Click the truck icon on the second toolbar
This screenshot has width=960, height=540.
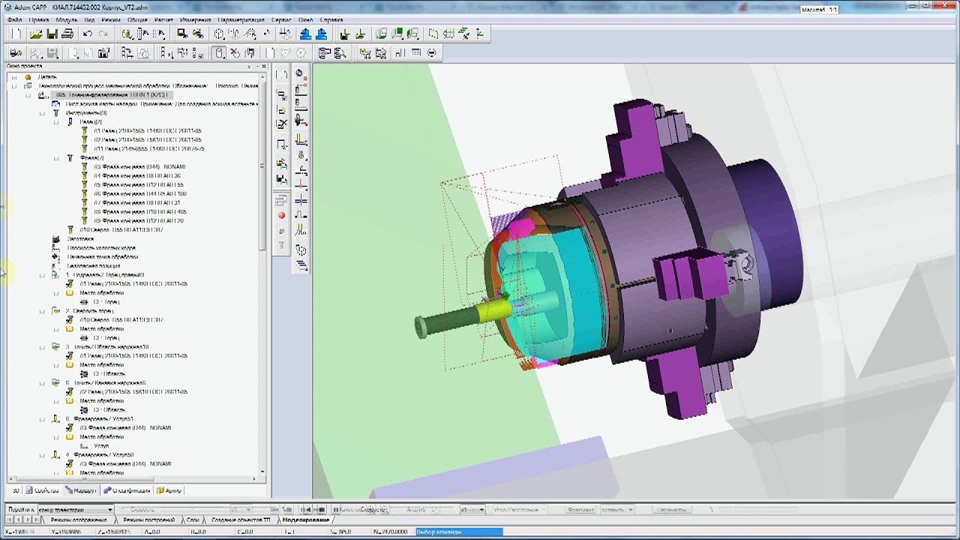pos(16,53)
